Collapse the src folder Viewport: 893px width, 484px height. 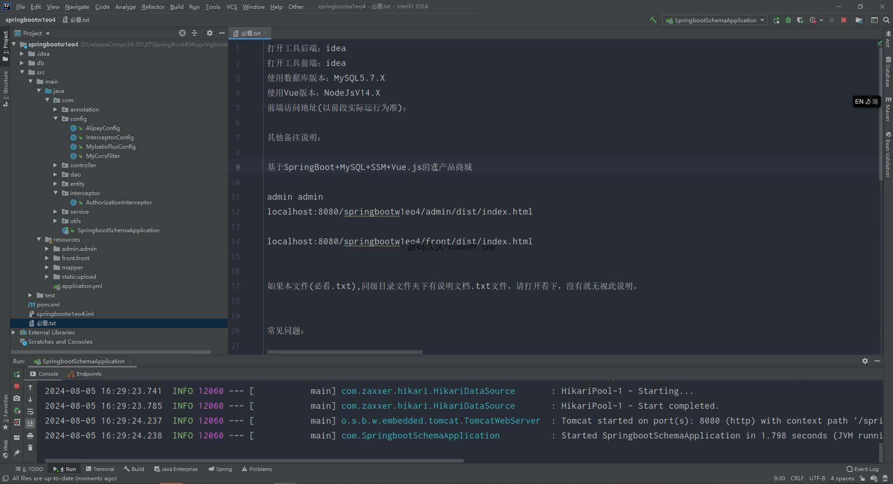22,72
